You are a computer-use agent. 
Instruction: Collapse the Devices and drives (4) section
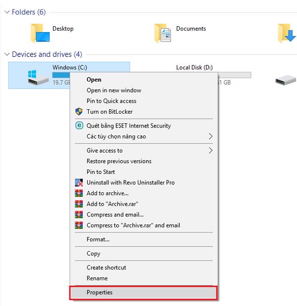[x=6, y=54]
